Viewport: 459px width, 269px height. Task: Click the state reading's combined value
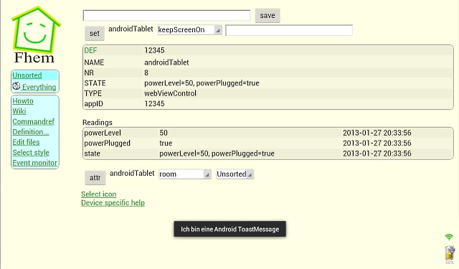[217, 154]
